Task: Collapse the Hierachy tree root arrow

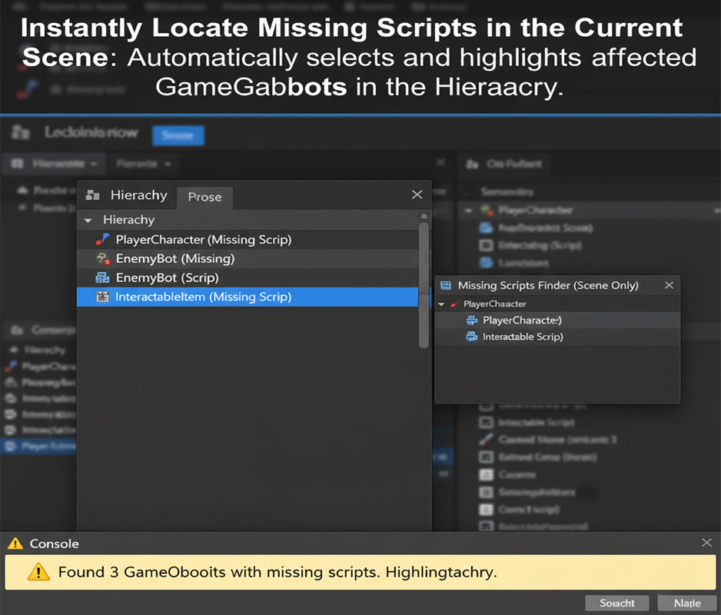Action: click(89, 220)
